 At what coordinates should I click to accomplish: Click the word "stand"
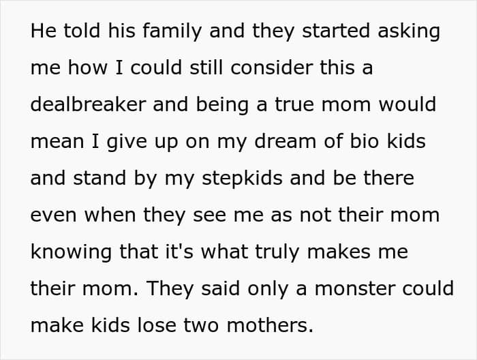tap(99, 178)
